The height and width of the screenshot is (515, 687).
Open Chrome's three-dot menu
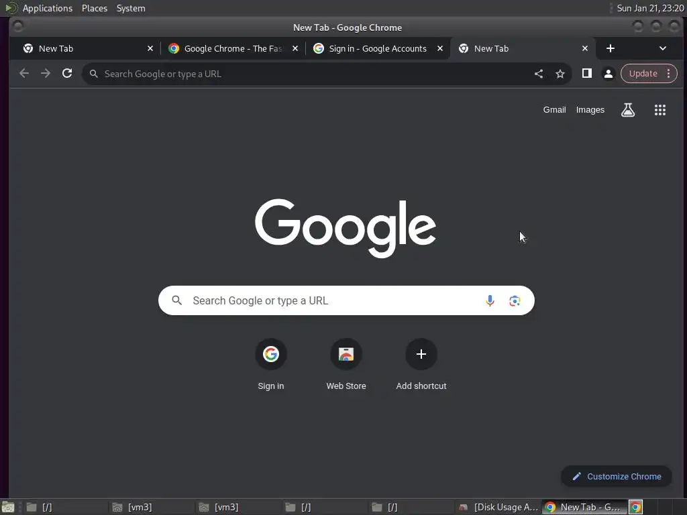tap(669, 74)
